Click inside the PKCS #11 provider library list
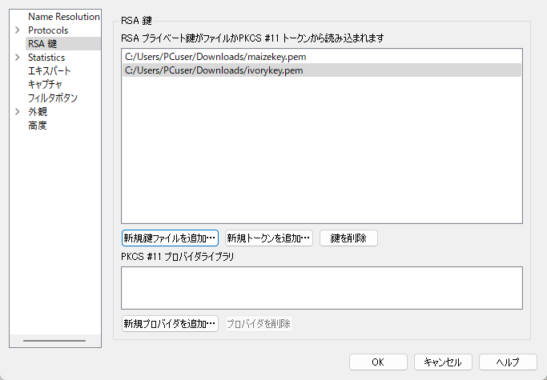547x380 pixels. click(x=322, y=288)
